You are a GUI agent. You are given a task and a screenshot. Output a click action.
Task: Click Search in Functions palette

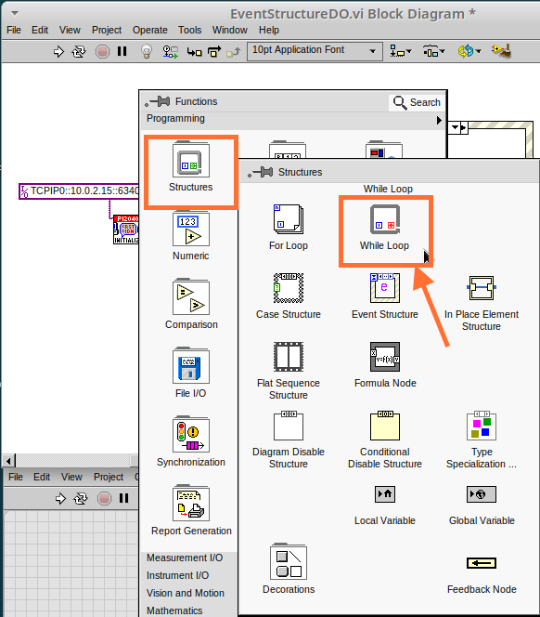point(417,102)
